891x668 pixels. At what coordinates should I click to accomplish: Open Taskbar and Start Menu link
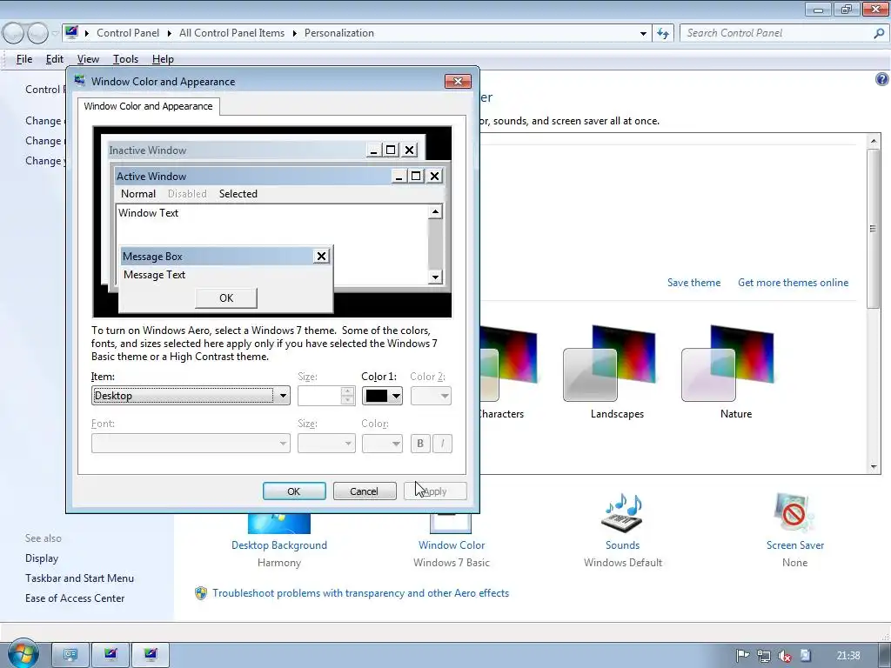pos(79,578)
